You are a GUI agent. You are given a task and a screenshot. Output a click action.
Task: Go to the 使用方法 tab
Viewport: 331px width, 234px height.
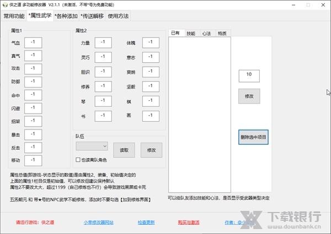[x=118, y=16]
